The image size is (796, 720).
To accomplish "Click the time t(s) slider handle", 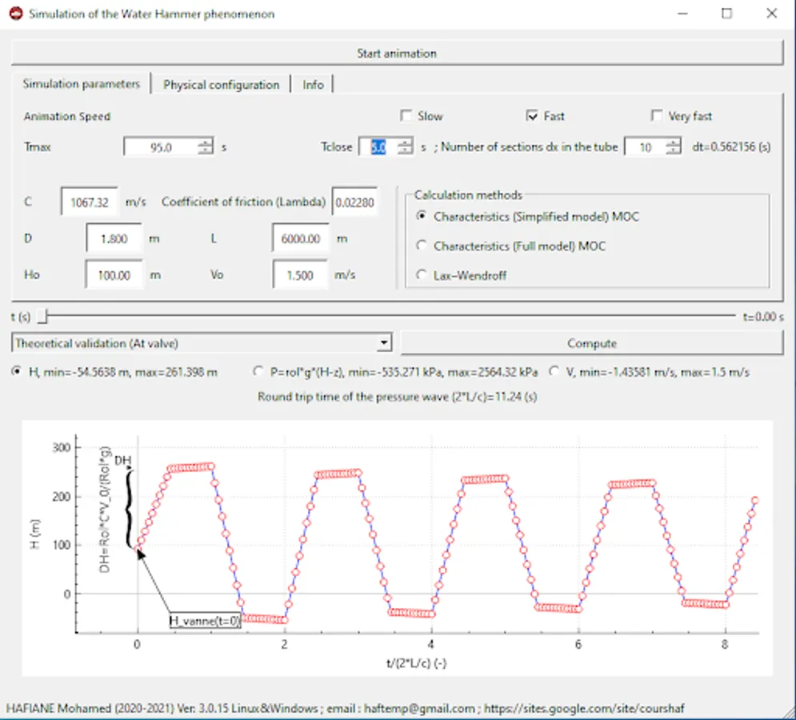I will point(42,316).
